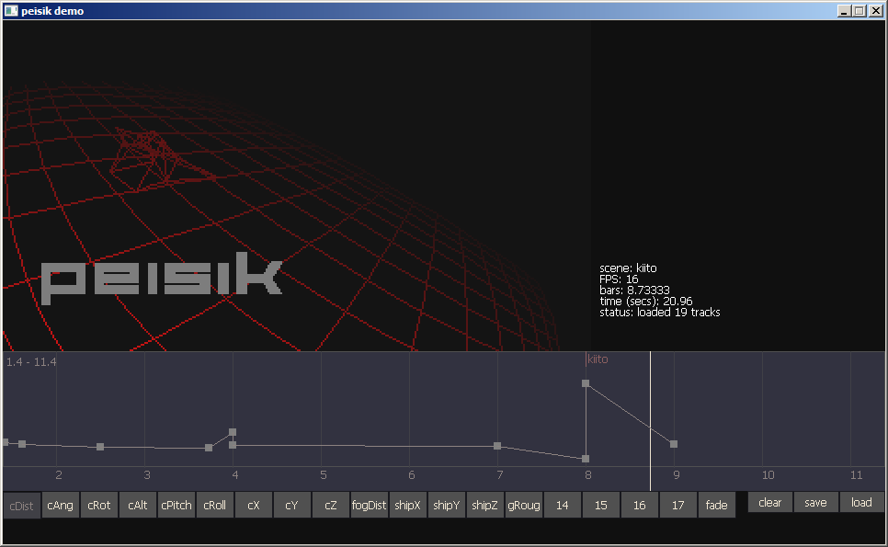Select track button 15
The height and width of the screenshot is (547, 888).
601,505
